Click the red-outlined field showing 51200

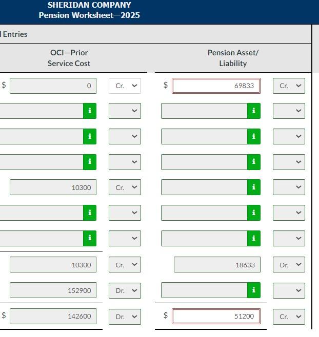pos(216,317)
